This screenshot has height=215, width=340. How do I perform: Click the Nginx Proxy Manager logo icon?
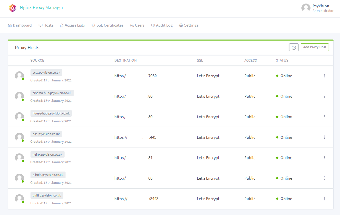coord(12,8)
